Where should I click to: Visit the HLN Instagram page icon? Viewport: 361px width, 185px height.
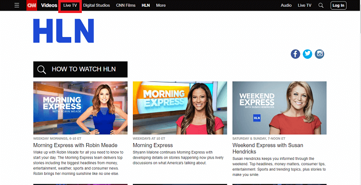(319, 54)
